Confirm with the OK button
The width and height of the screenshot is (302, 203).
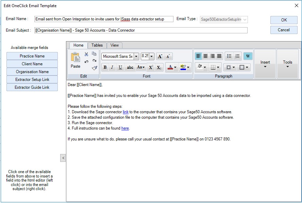tap(284, 20)
